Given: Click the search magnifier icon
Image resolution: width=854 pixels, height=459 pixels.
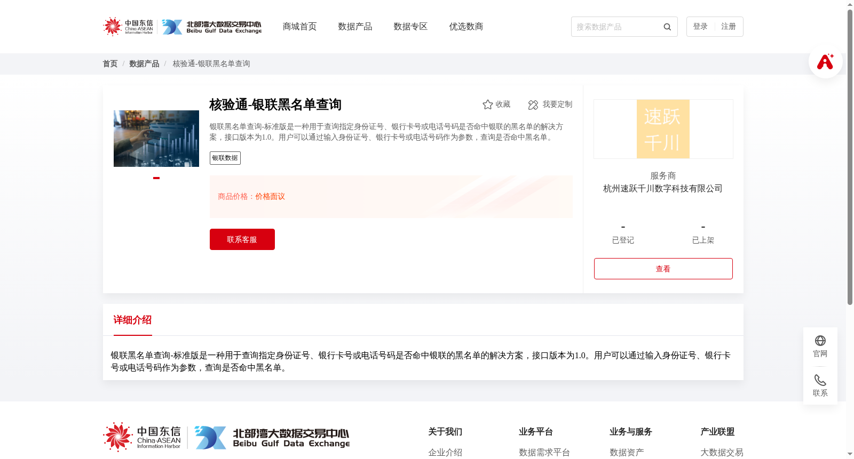Looking at the screenshot, I should click(667, 27).
